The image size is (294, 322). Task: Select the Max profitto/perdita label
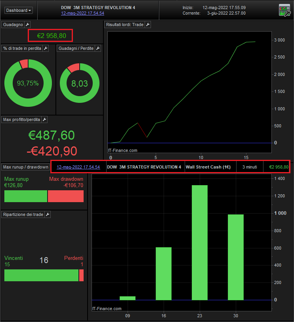point(22,119)
